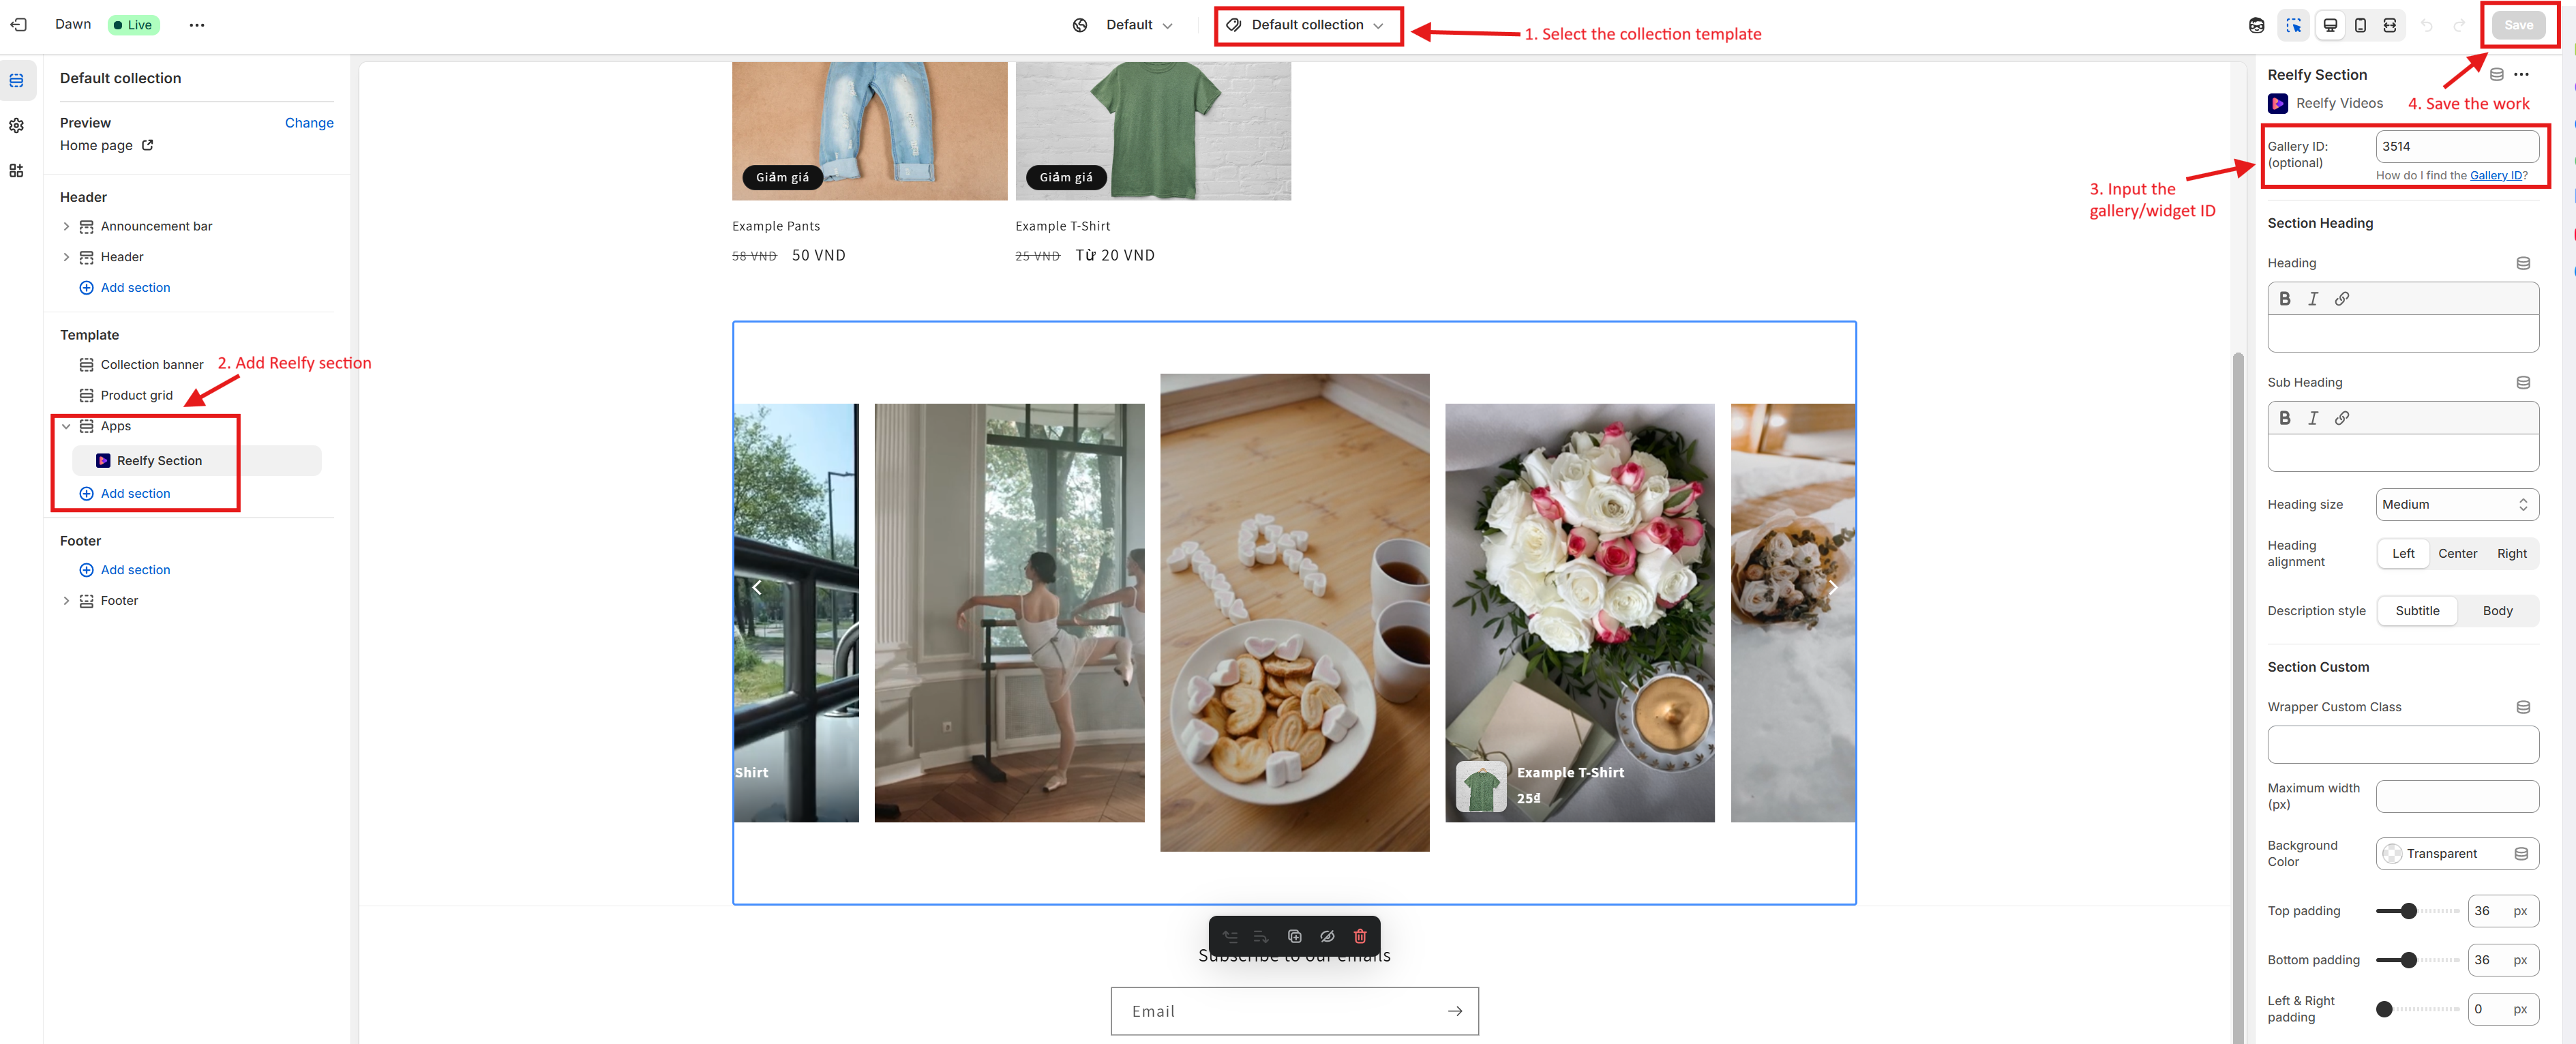Click the redo arrow icon
This screenshot has width=2576, height=1044.
[x=2458, y=25]
